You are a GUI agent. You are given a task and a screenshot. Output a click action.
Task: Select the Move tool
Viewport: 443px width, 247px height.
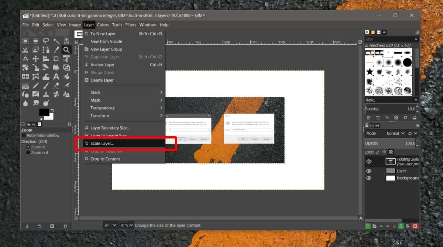pyautogui.click(x=36, y=59)
